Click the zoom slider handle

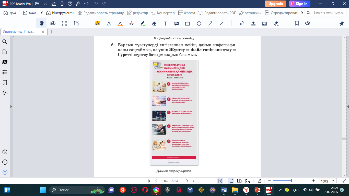(x=292, y=181)
